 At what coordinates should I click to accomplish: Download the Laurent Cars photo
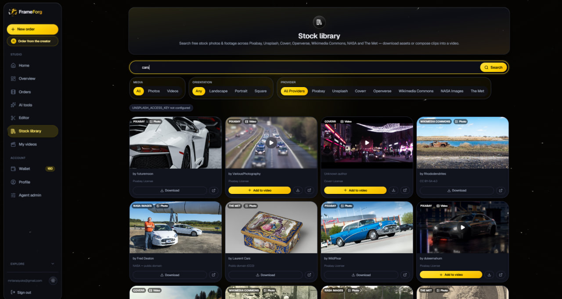pos(265,275)
